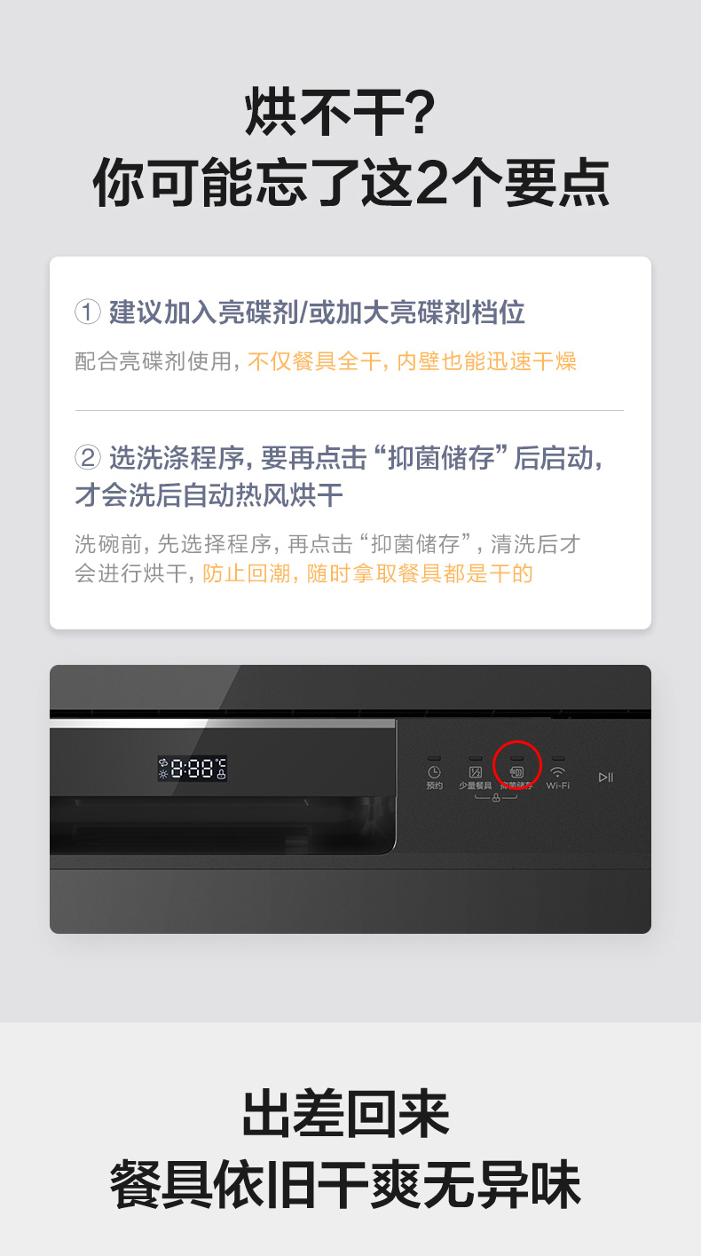
Task: Tap the red-circled 抑菌储存 icon
Action: tap(517, 772)
